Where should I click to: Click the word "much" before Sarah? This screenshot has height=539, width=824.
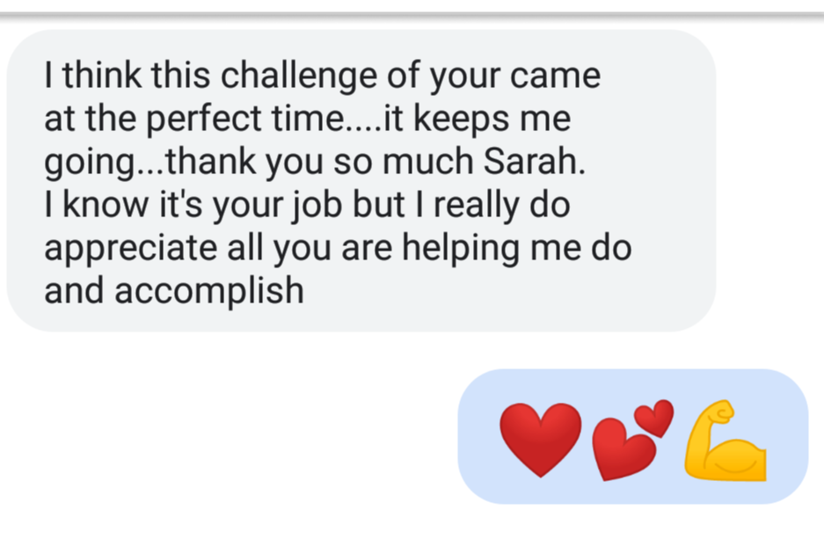[x=427, y=161]
